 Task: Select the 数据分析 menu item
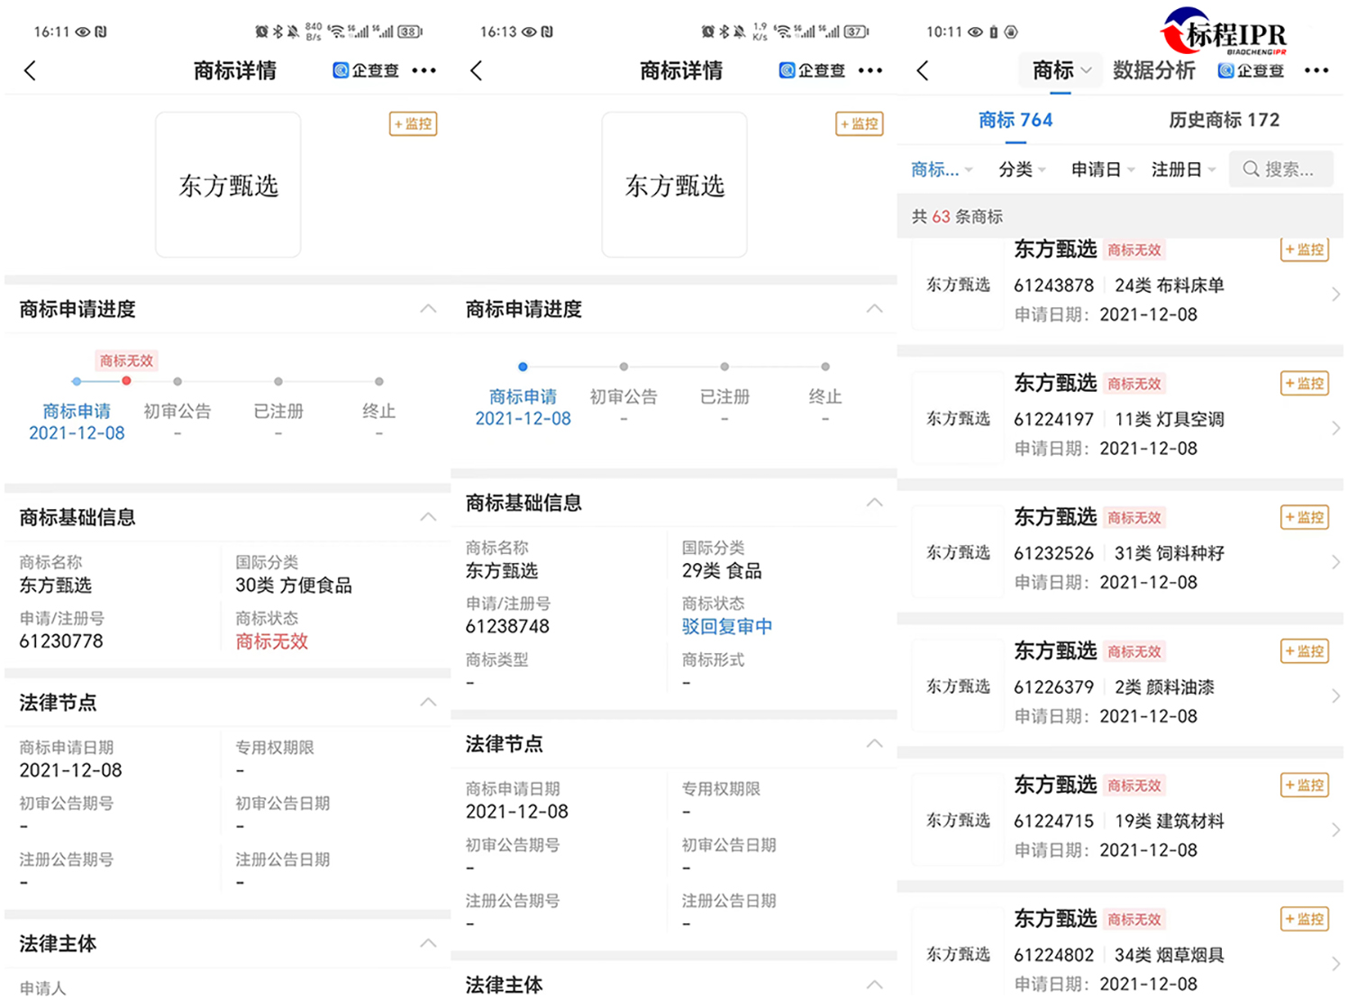pos(1155,70)
